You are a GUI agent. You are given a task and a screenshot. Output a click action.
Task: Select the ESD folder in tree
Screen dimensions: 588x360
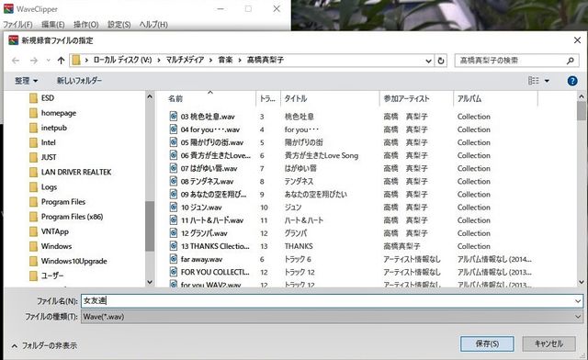(x=42, y=98)
